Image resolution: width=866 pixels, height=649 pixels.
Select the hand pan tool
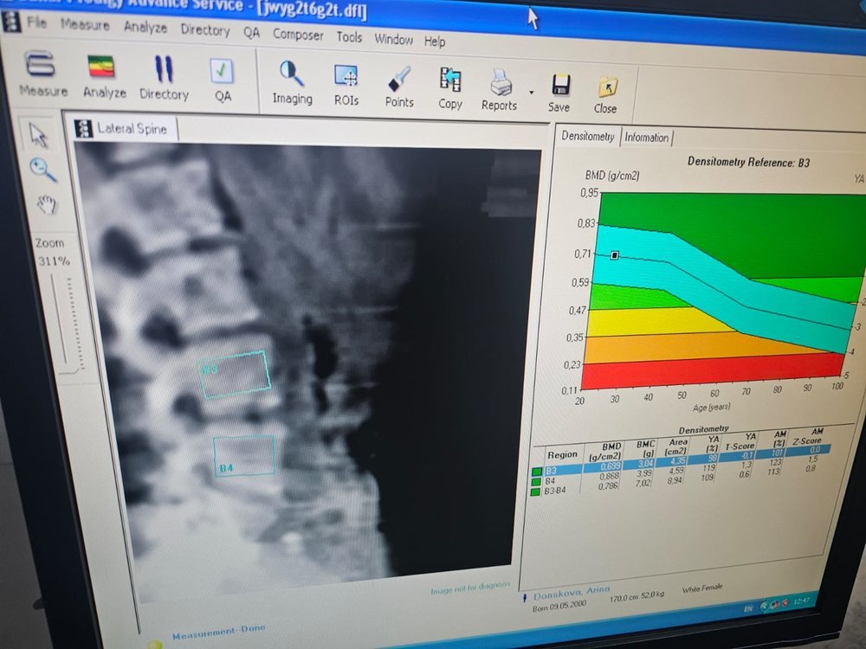click(45, 205)
